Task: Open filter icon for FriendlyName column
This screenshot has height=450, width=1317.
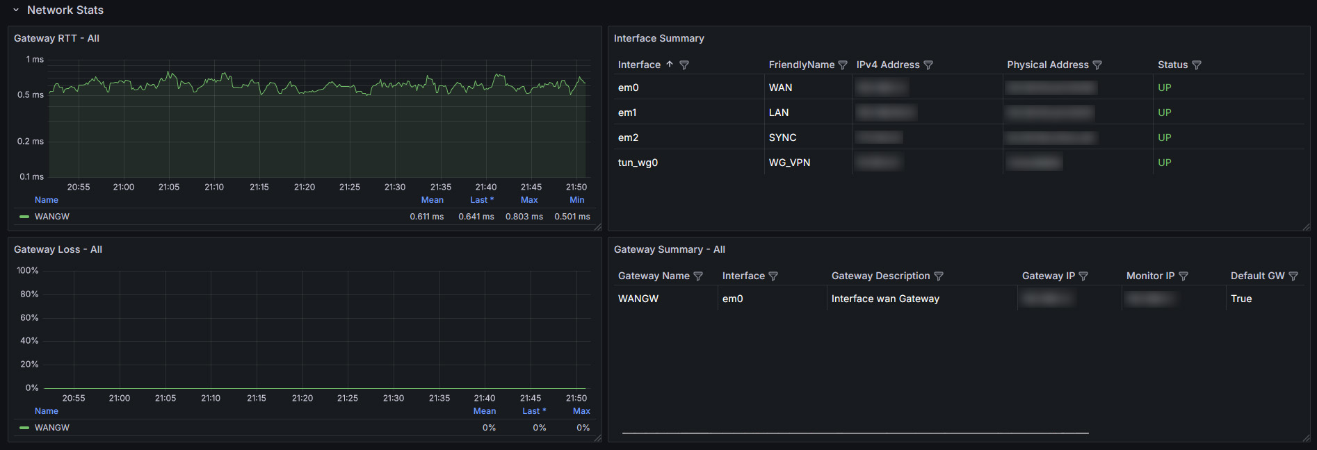Action: 843,65
